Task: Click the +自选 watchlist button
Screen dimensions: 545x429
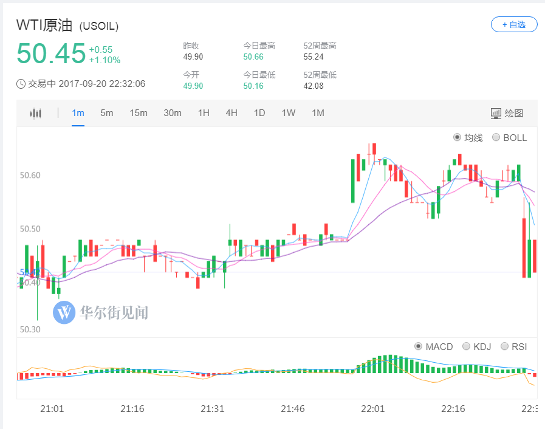Action: tap(513, 24)
